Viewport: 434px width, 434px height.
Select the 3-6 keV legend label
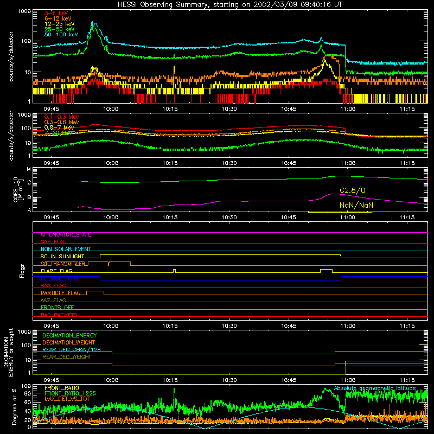pos(56,13)
